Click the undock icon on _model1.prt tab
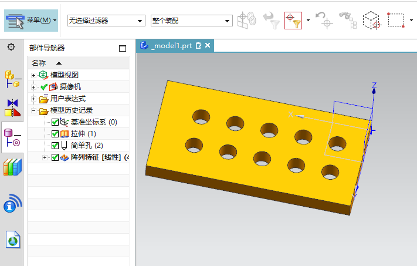Viewport: 417px width, 266px height. (x=198, y=46)
